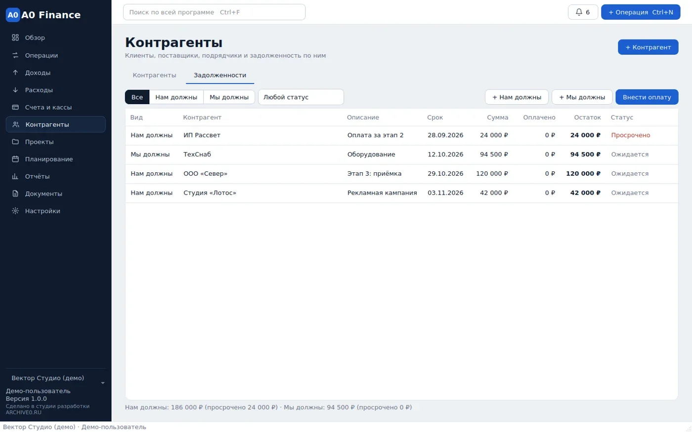Viewport: 692px width, 432px height.
Task: Click the Планирование calendar icon
Action: point(15,159)
